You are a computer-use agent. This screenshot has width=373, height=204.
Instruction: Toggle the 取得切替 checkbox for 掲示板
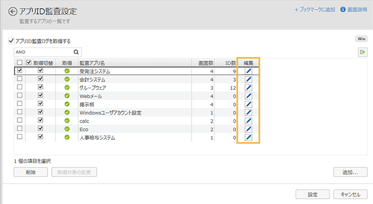(x=40, y=103)
